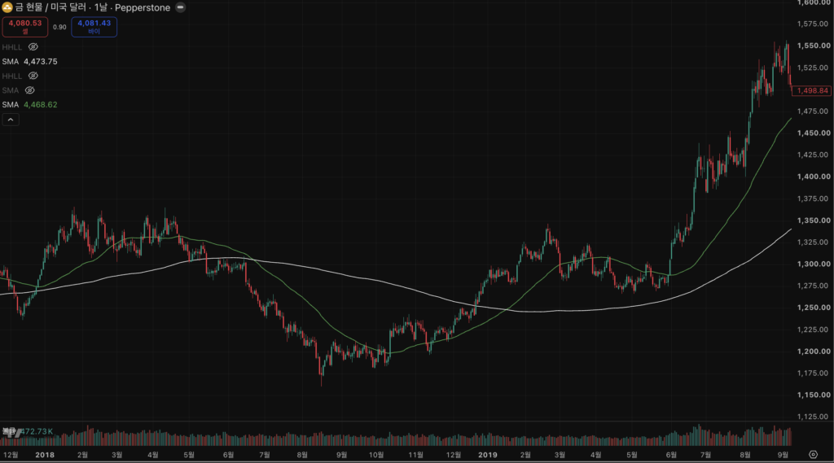Screen dimensions: 834x463
Task: Open chart settings gear on time axis
Action: (x=813, y=455)
